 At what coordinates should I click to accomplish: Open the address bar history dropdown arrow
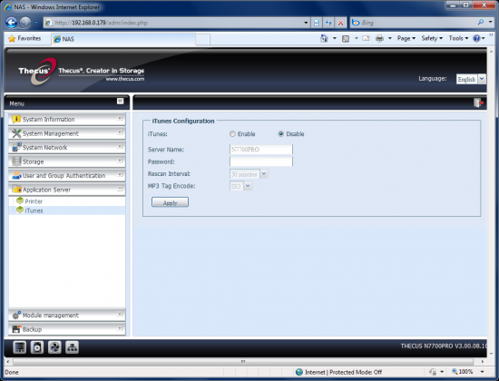[306, 23]
